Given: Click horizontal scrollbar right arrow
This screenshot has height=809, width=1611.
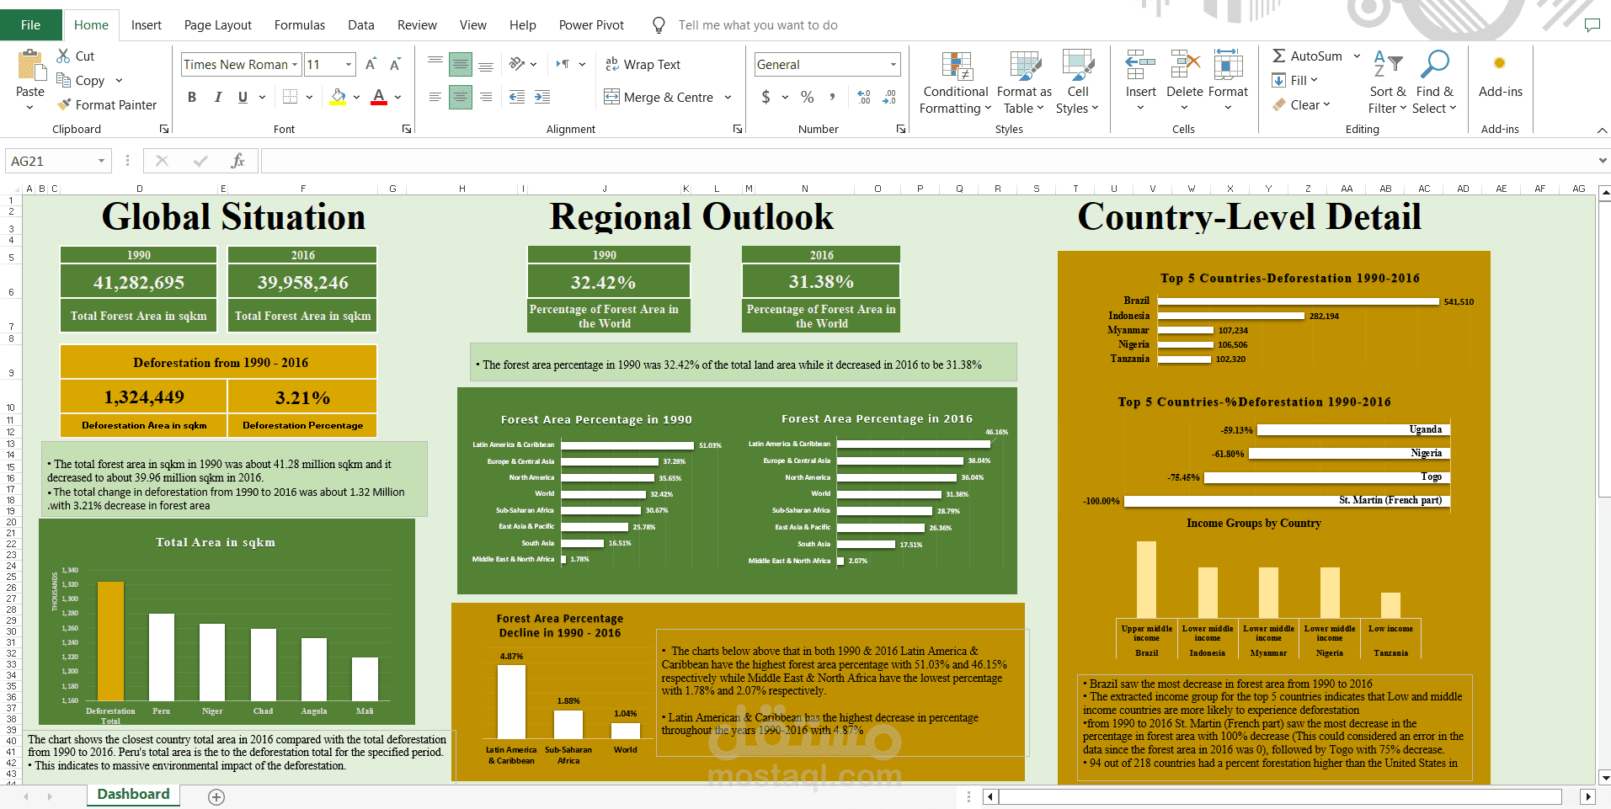Looking at the screenshot, I should [1588, 796].
